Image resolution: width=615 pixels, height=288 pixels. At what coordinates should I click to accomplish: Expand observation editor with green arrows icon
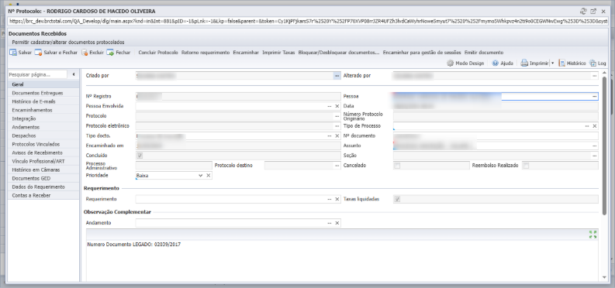(x=593, y=235)
